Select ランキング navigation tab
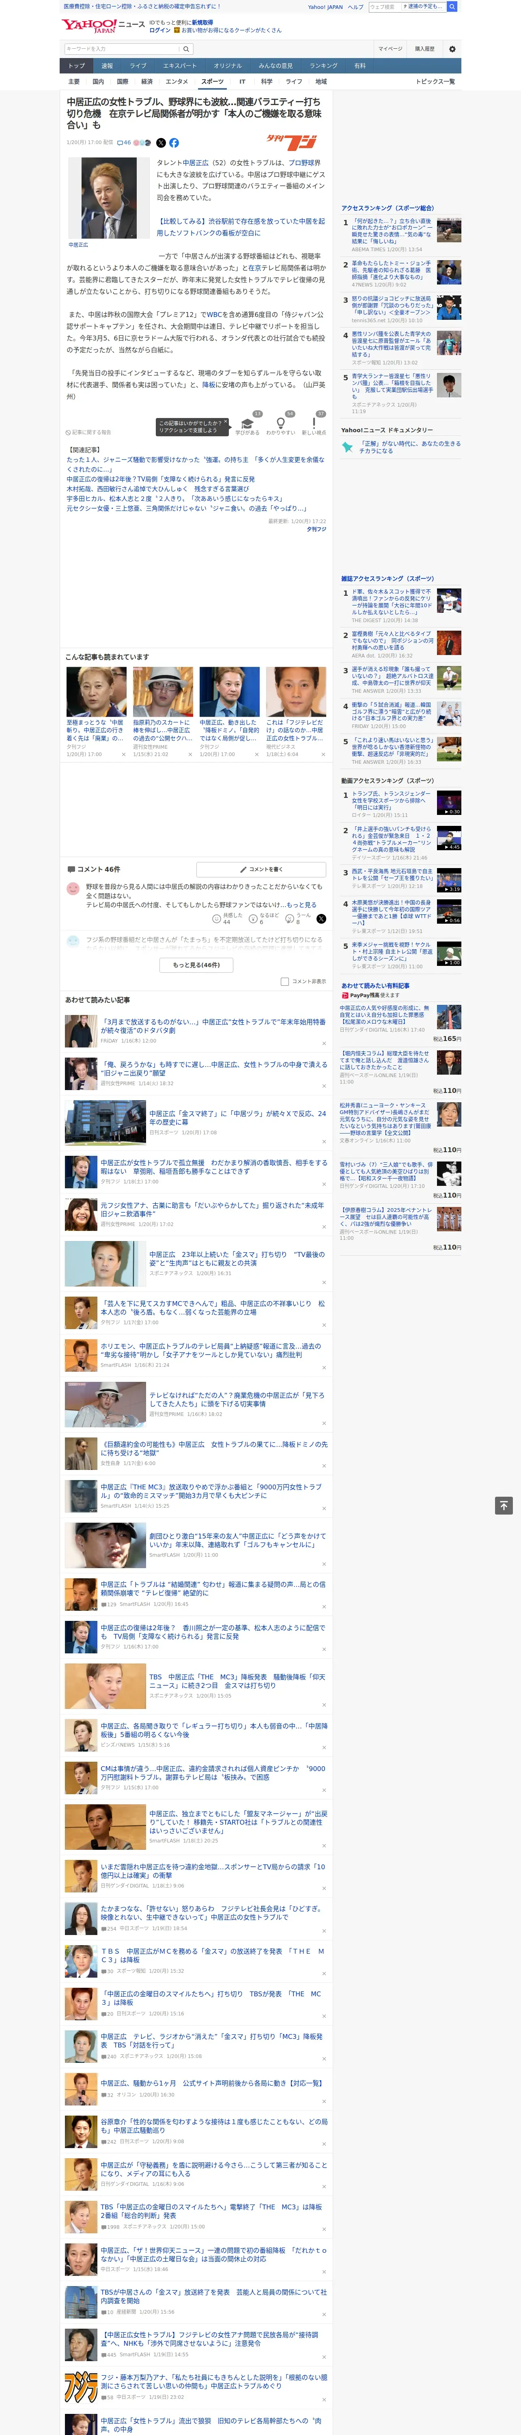Image resolution: width=521 pixels, height=2435 pixels. coord(323,66)
